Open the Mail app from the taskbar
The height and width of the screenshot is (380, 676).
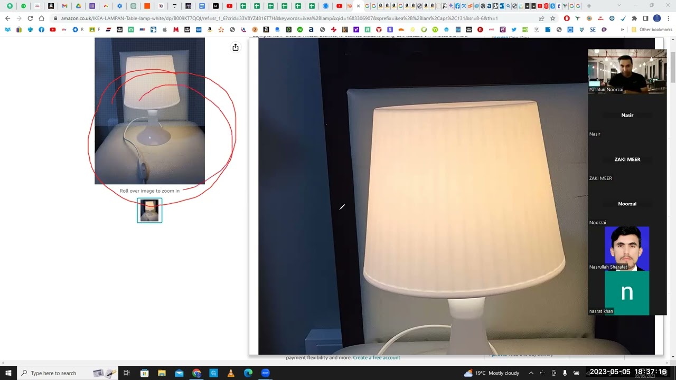pyautogui.click(x=179, y=373)
